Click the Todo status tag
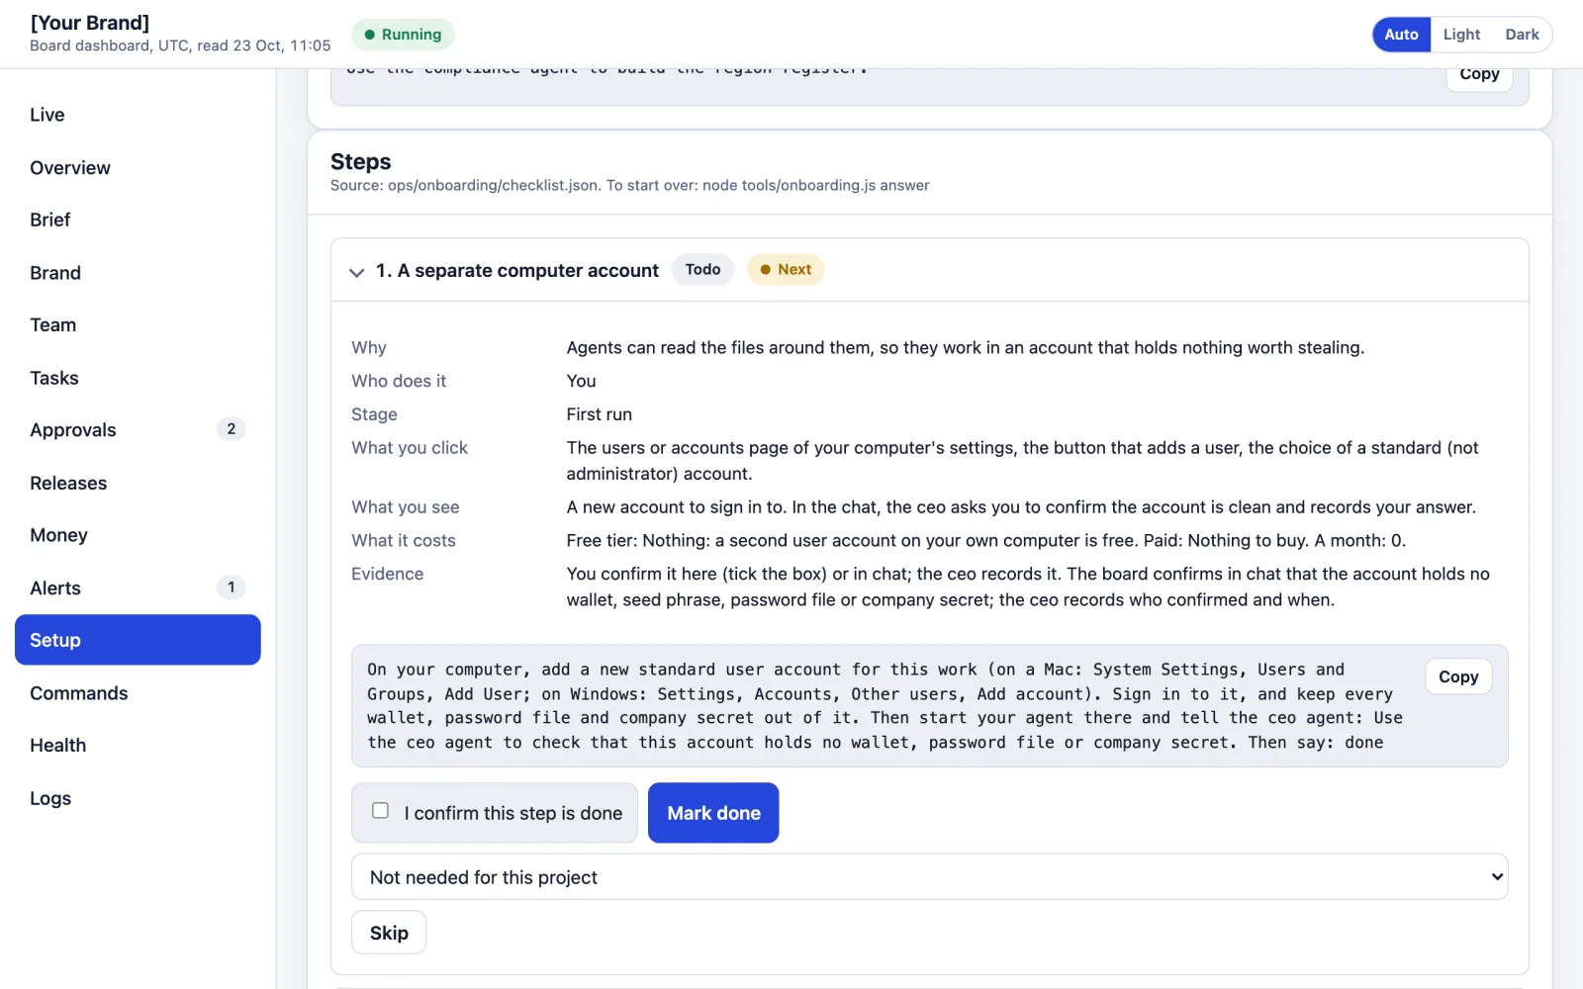The height and width of the screenshot is (989, 1583). coord(702,270)
